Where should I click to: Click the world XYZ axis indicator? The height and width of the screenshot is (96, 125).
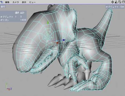8,87
